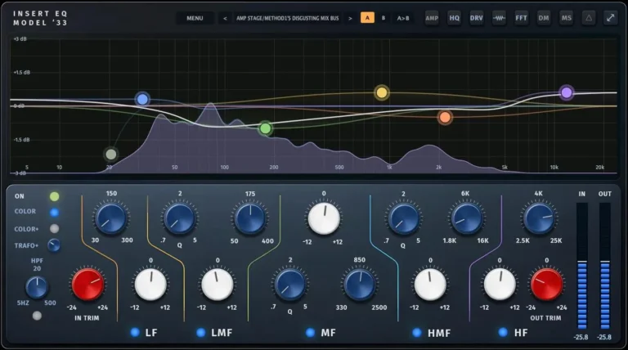Image resolution: width=628 pixels, height=350 pixels.
Task: Toggle the green ON power LED
Action: (x=54, y=196)
